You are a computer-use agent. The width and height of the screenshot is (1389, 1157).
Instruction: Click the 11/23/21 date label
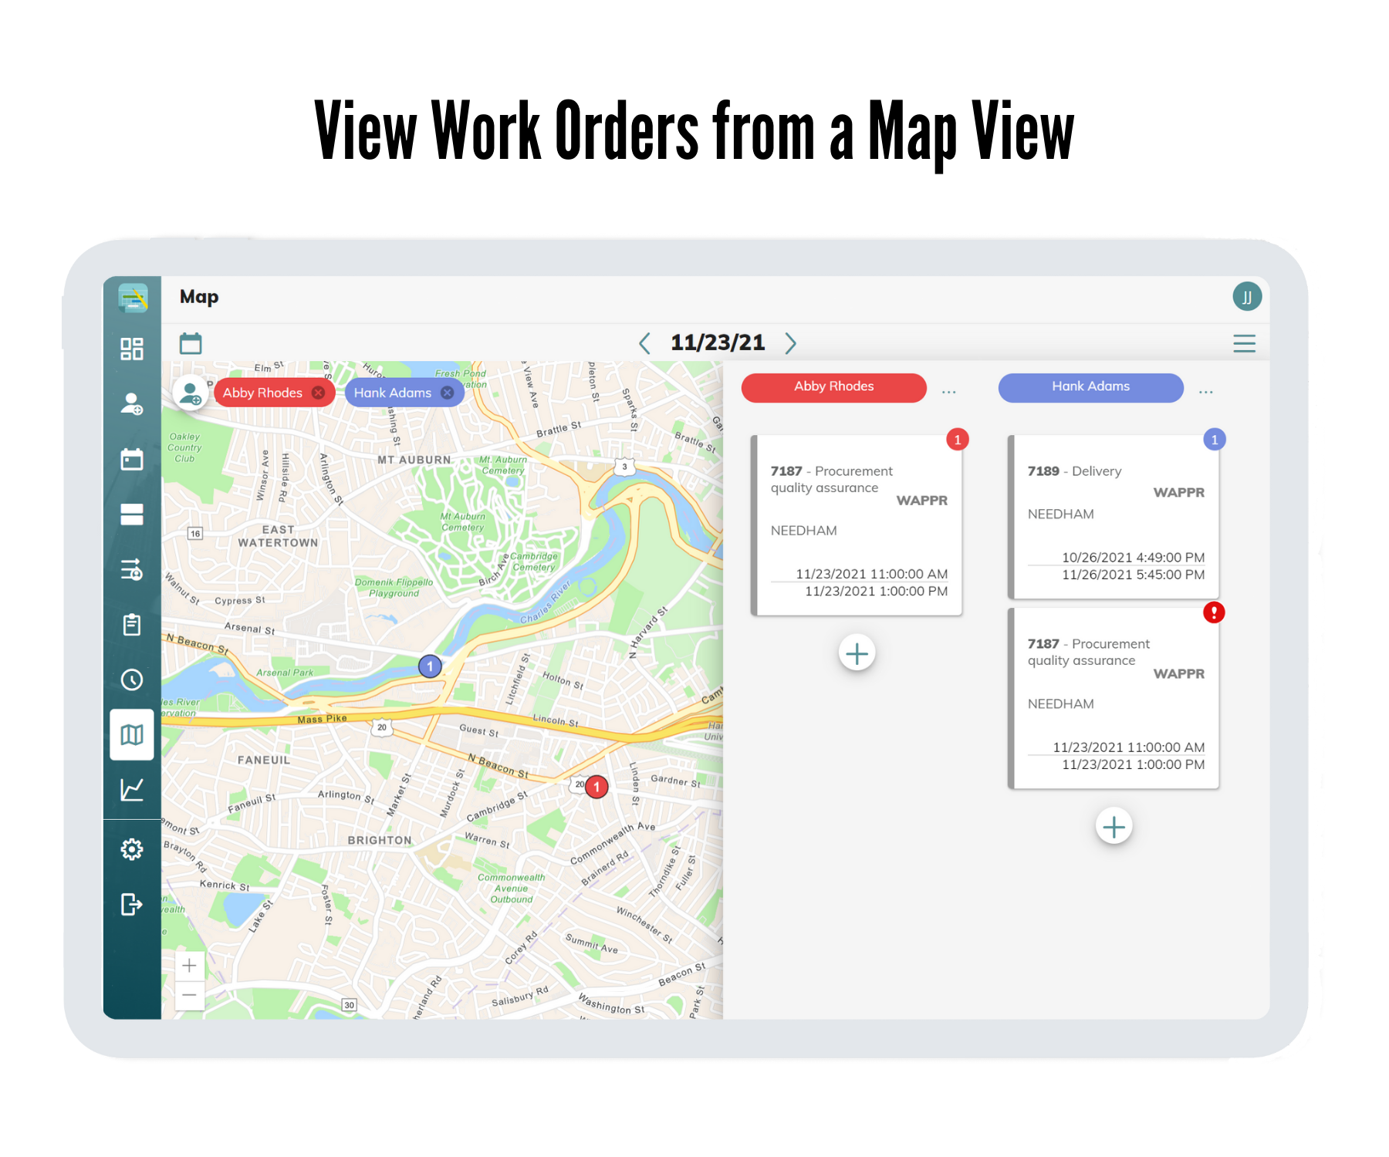click(718, 342)
